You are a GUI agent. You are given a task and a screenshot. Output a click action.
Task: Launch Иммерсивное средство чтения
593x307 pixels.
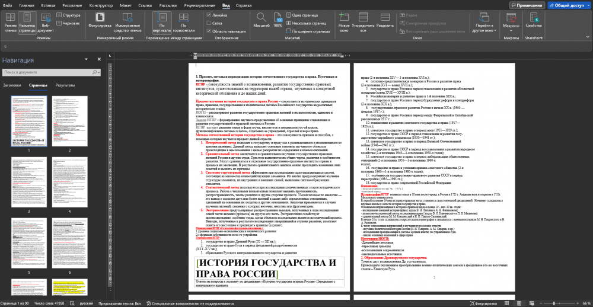pyautogui.click(x=127, y=23)
